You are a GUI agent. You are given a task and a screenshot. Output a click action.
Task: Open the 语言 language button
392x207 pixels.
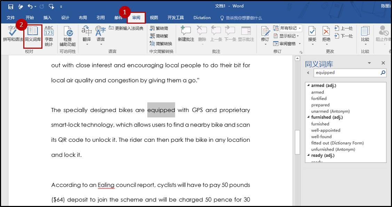click(x=101, y=35)
